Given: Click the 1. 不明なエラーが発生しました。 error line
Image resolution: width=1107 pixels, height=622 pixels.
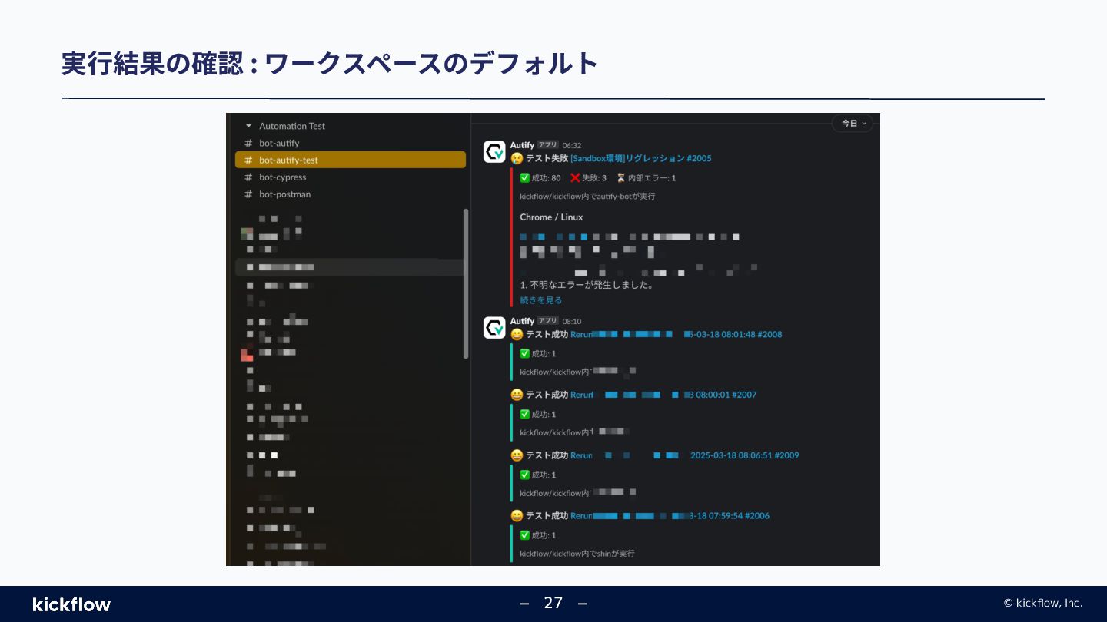Looking at the screenshot, I should point(587,285).
